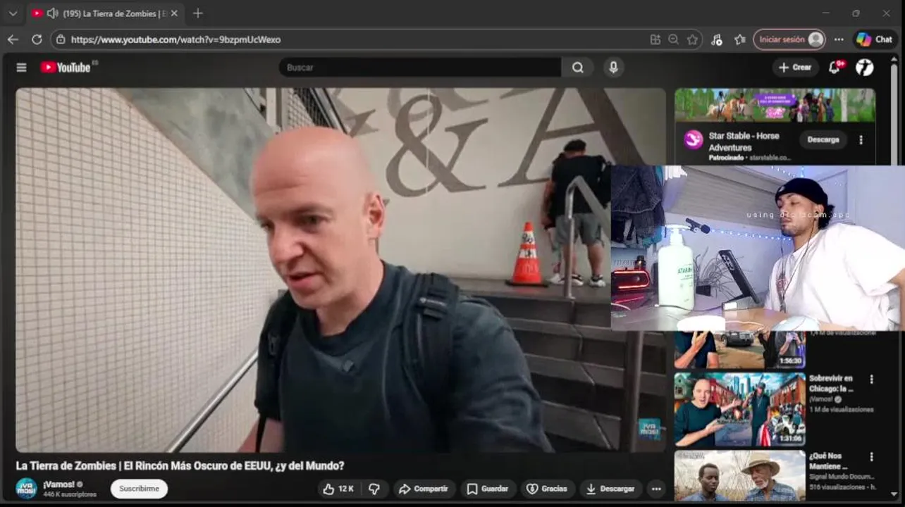905x507 pixels.
Task: Click the Crear button
Action: (794, 68)
